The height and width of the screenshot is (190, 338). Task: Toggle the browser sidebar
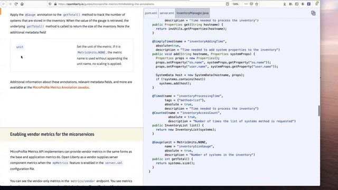point(297,4)
